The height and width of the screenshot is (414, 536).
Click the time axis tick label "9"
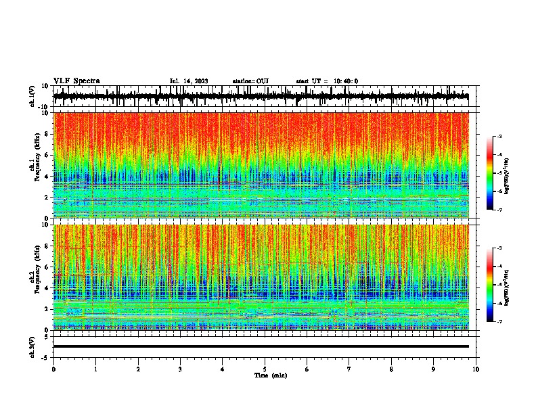pos(433,369)
